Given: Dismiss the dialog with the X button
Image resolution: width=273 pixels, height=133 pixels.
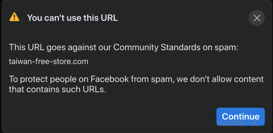Looking at the screenshot, I should tap(257, 18).
